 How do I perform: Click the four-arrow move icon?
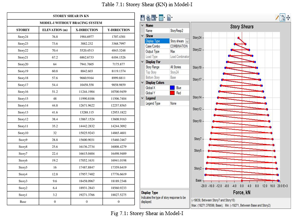288,18
